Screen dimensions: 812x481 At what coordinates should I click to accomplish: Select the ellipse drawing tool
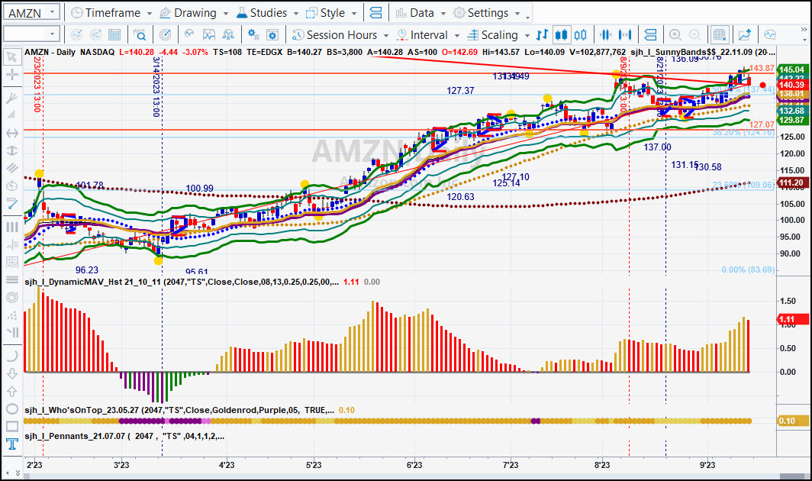coord(11,409)
